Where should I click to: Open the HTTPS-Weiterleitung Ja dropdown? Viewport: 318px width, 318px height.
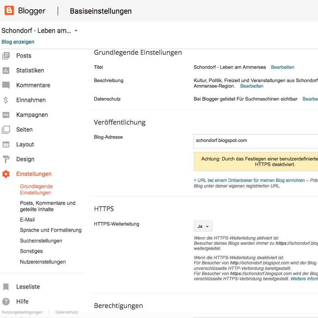(x=203, y=226)
